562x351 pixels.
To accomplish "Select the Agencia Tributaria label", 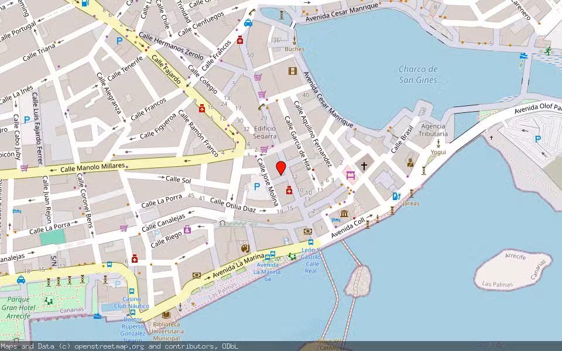I will (433, 130).
